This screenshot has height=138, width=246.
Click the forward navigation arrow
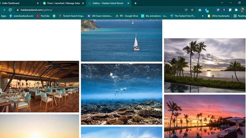click(4, 10)
